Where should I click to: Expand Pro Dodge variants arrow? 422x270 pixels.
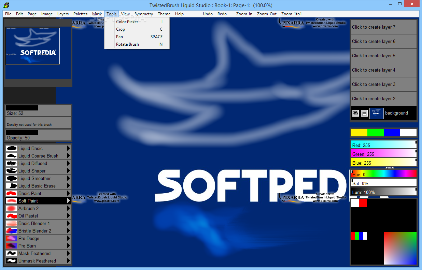pyautogui.click(x=69, y=238)
